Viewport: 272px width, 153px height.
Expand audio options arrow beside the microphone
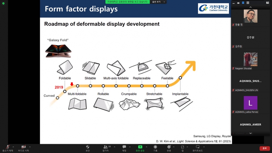[x=13, y=147]
